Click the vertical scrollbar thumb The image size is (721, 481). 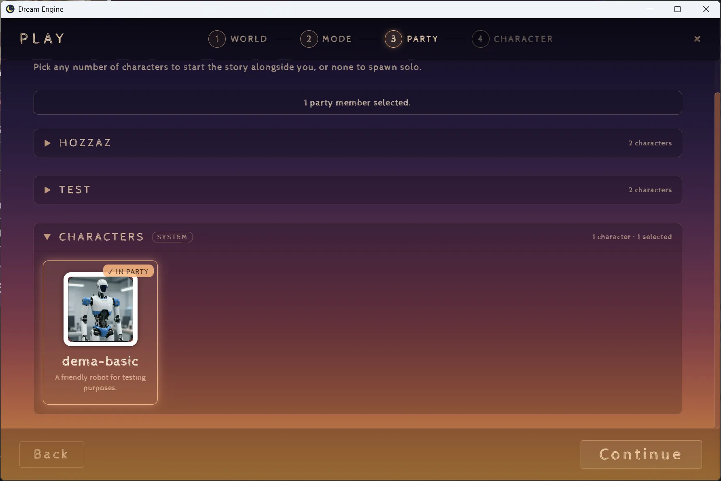[717, 260]
